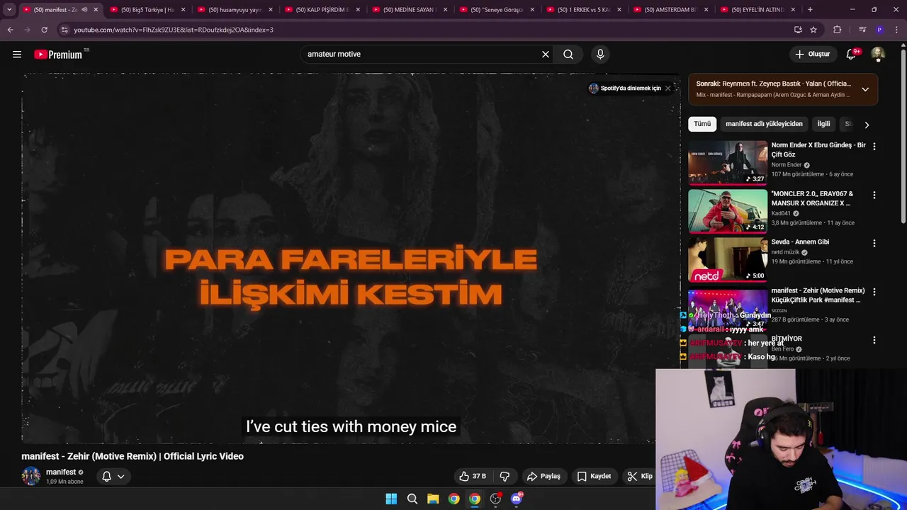This screenshot has width=907, height=510.
Task: Switch to EYFEL'İN ALTINDA tab
Action: tap(757, 10)
